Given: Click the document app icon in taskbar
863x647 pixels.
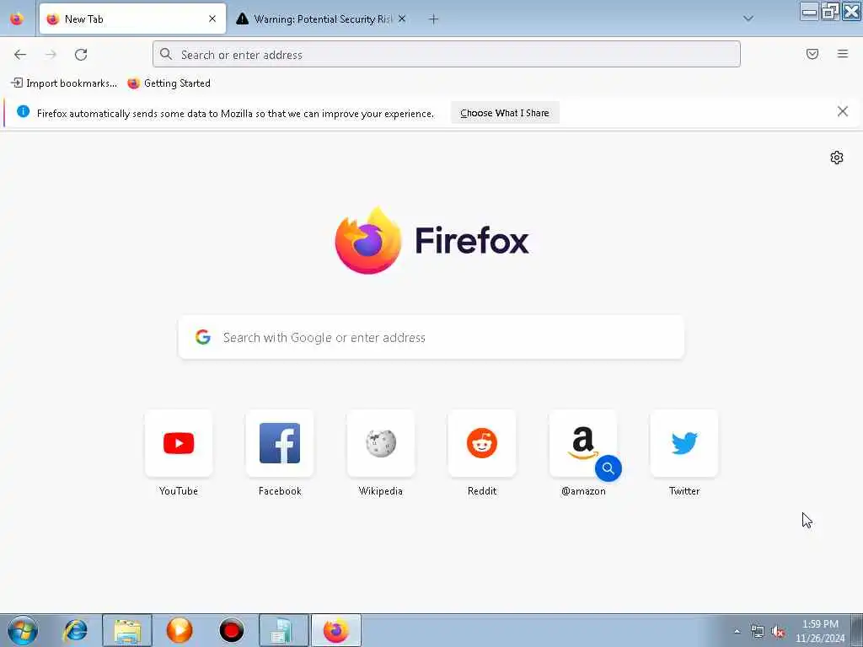Looking at the screenshot, I should 283,630.
